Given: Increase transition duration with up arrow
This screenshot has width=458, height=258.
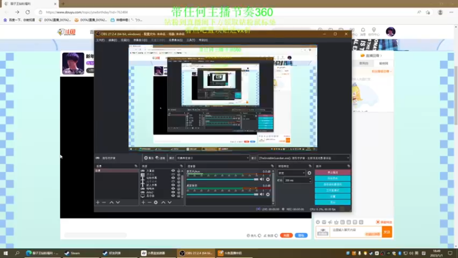Looking at the screenshot, I should point(310,179).
